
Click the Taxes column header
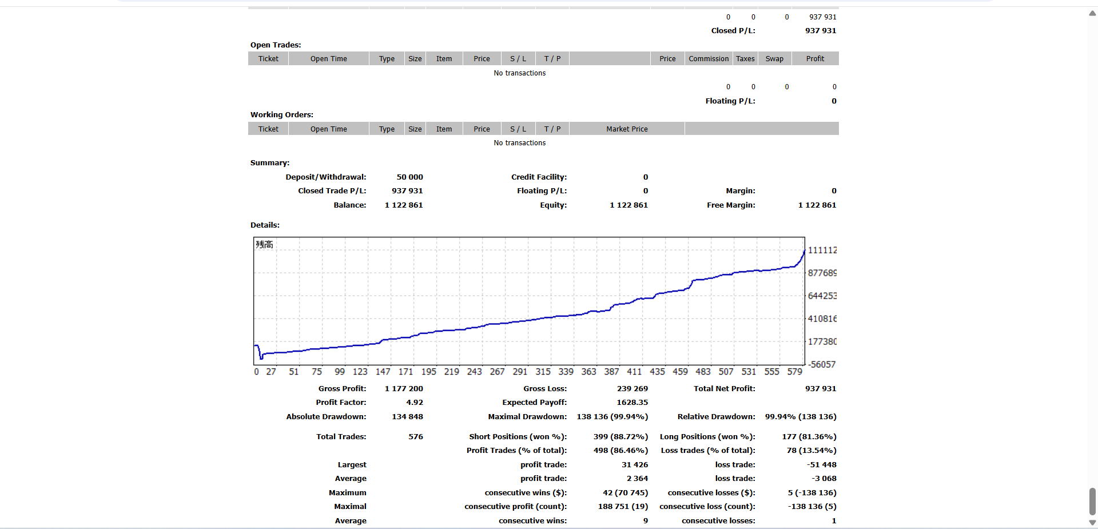[x=745, y=59]
